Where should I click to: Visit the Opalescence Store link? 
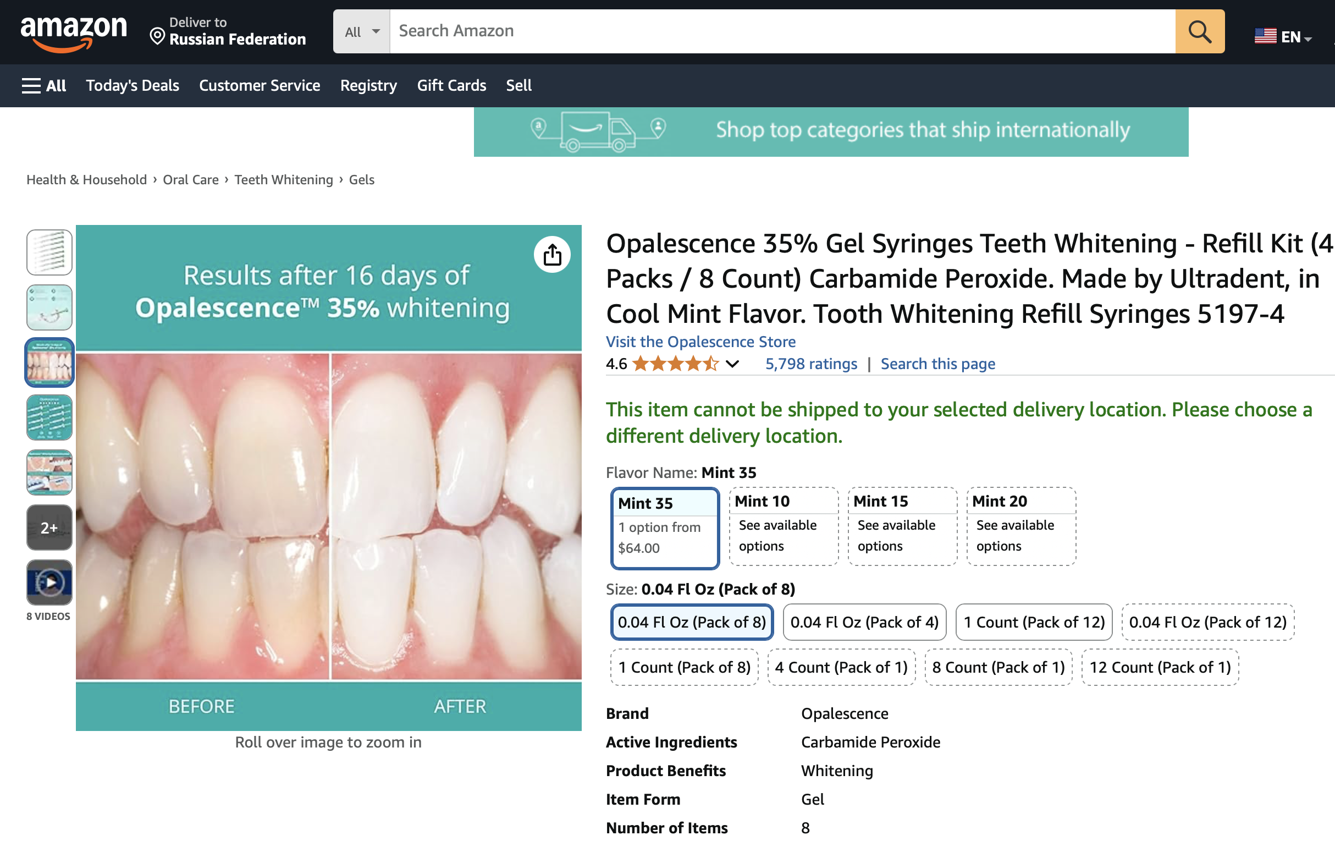(x=700, y=342)
